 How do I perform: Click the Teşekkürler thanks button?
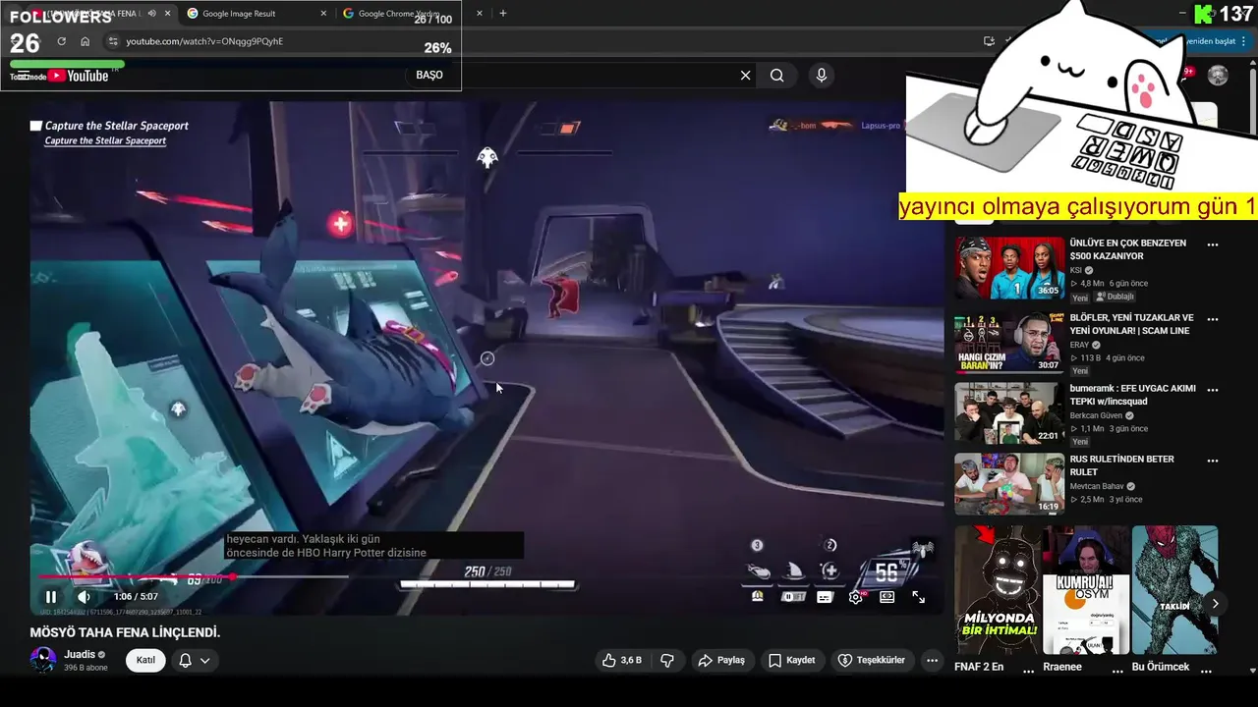[871, 660]
